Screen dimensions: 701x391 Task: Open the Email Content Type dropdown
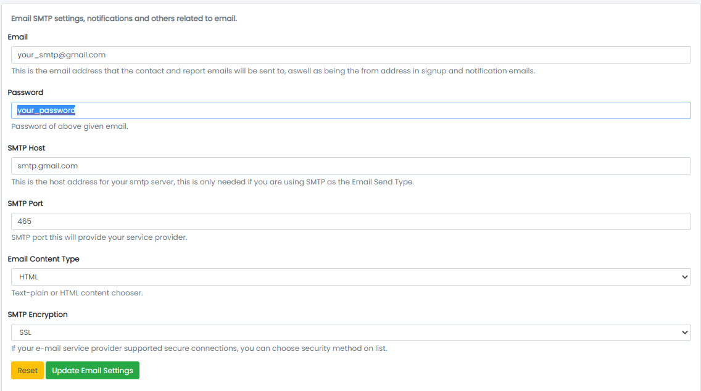click(x=350, y=277)
